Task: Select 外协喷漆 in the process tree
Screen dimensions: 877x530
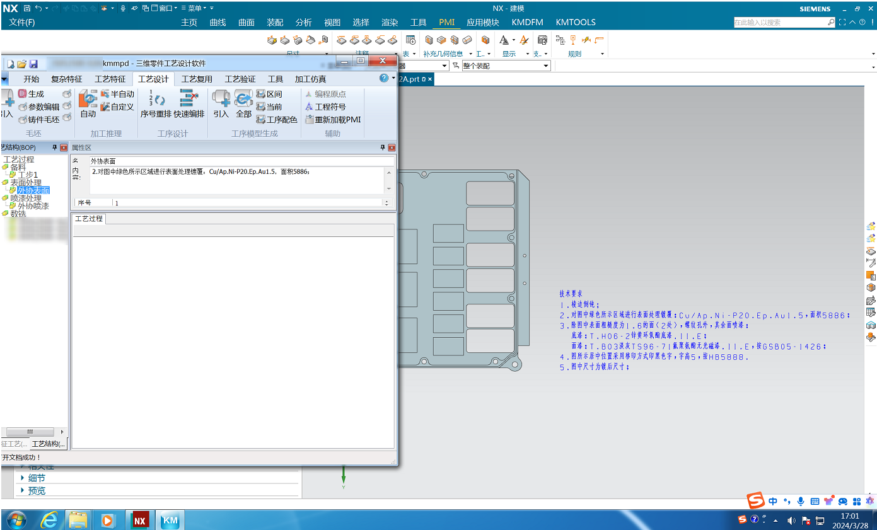Action: (33, 206)
